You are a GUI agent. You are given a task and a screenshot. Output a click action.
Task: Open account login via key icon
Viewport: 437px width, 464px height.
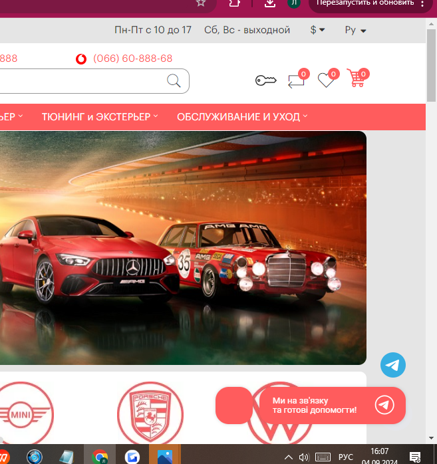(x=265, y=80)
